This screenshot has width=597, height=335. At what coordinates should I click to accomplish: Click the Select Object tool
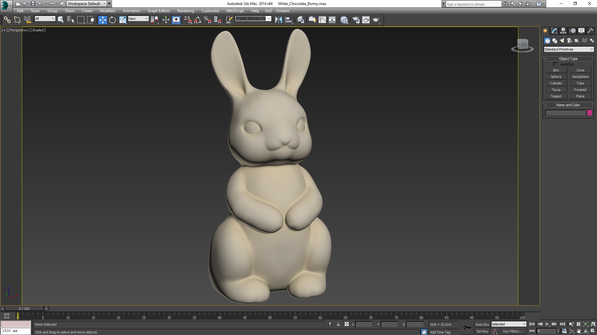61,20
